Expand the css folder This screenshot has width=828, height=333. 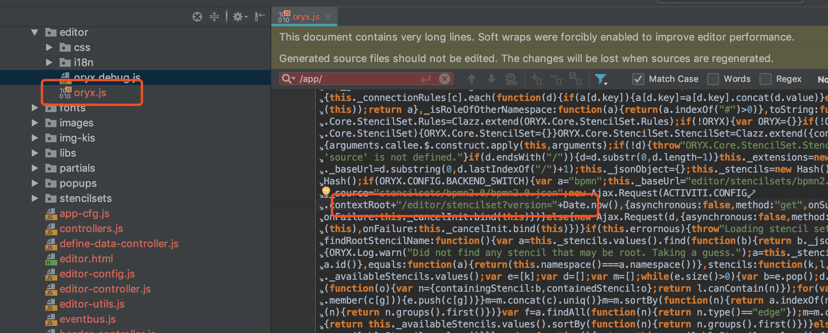tap(49, 47)
